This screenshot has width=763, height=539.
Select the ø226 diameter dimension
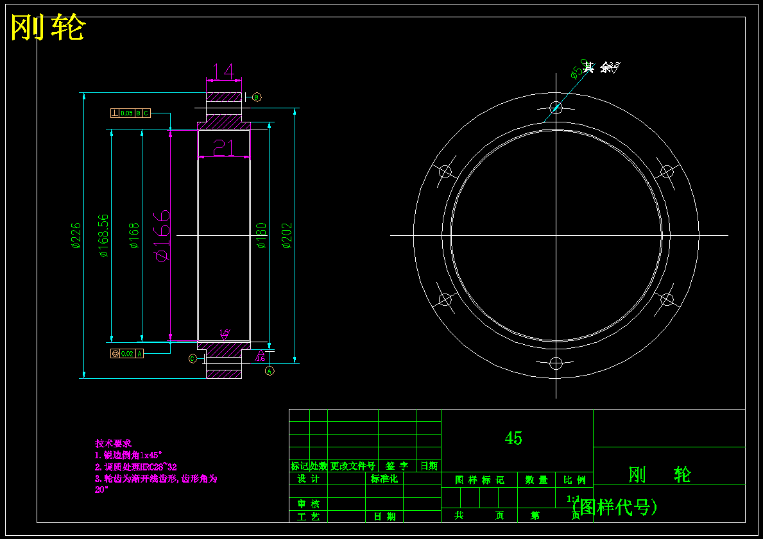coord(76,236)
